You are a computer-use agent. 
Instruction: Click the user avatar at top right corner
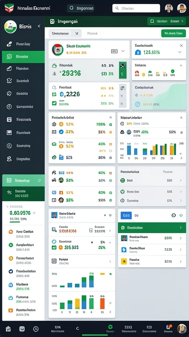(x=181, y=8)
